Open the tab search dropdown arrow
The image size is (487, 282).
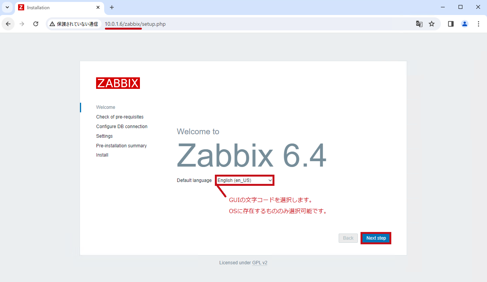pos(7,7)
